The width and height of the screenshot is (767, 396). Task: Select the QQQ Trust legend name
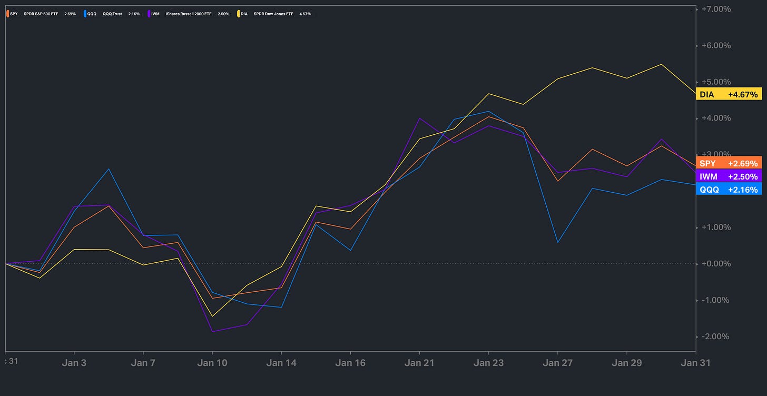tap(112, 14)
